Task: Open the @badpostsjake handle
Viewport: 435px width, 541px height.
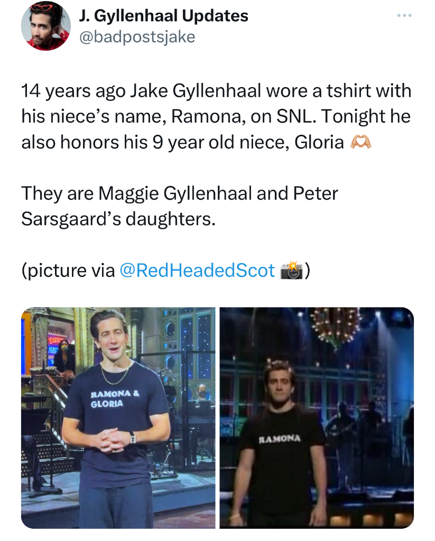Action: pos(137,37)
